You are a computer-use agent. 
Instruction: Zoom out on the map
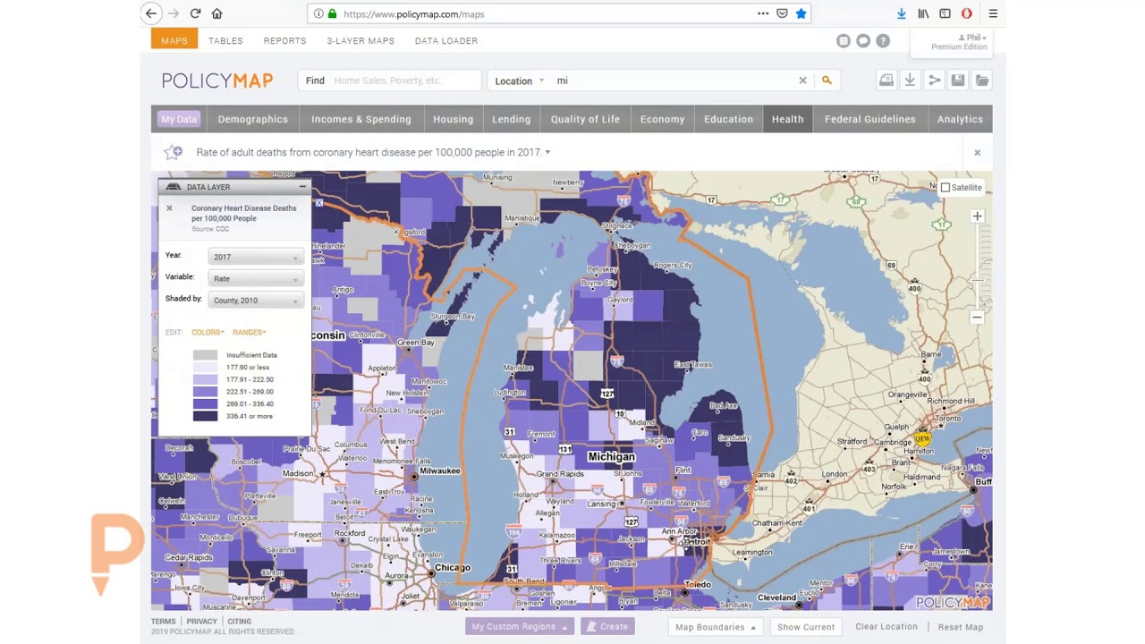tap(977, 318)
